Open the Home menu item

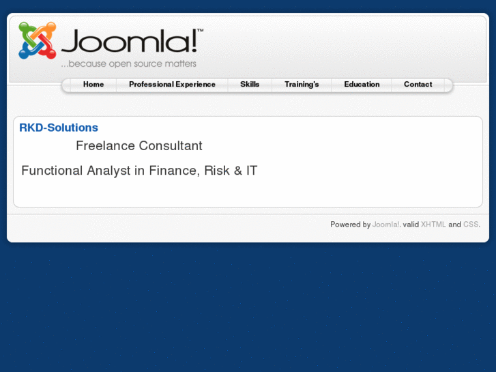pos(93,84)
